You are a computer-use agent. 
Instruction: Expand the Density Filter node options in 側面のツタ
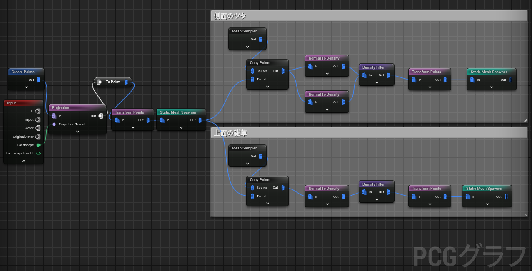pos(376,82)
